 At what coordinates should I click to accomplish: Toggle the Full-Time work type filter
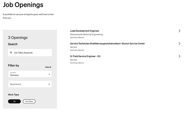29,101
